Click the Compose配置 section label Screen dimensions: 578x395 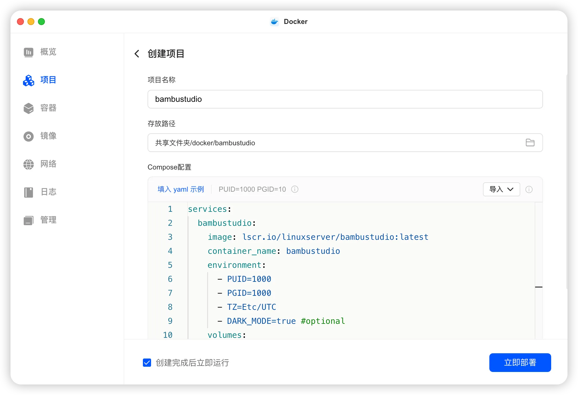tap(169, 167)
